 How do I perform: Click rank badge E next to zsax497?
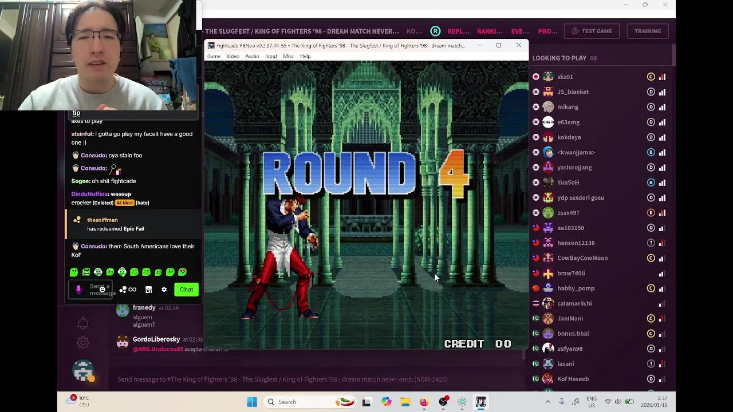click(651, 213)
